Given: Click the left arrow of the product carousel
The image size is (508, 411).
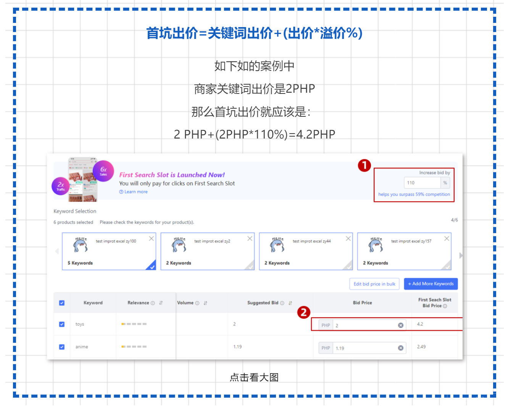Looking at the screenshot, I should (x=57, y=251).
